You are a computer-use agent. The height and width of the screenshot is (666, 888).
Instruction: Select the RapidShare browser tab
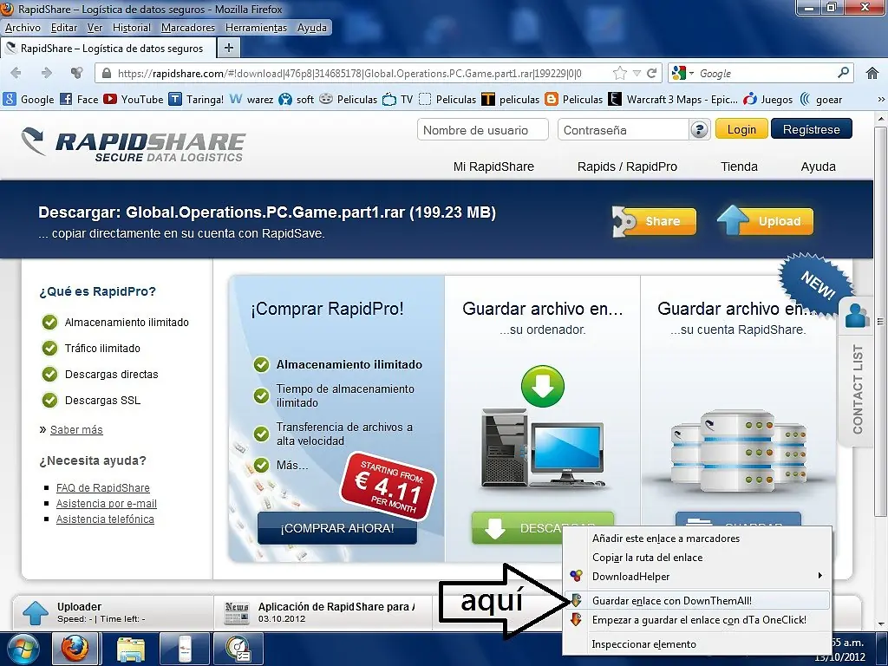coord(108,49)
